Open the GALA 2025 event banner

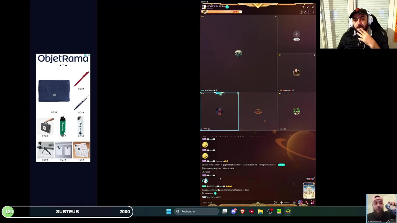(309, 191)
